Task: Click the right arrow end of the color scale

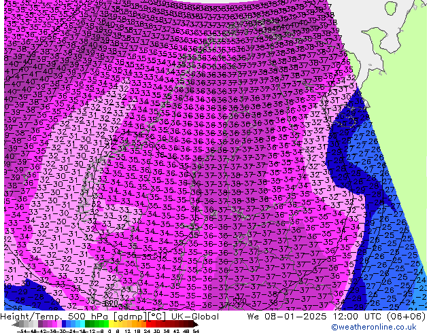Action: tap(196, 324)
